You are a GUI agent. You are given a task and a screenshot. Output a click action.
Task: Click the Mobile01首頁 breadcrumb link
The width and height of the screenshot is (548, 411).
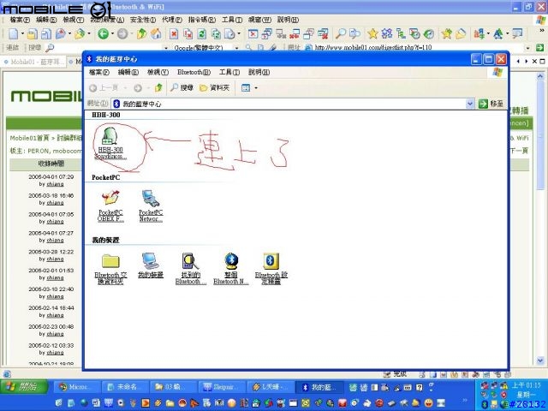pos(29,138)
